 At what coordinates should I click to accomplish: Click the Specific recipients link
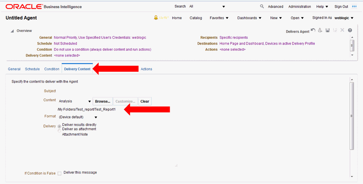pos(234,37)
